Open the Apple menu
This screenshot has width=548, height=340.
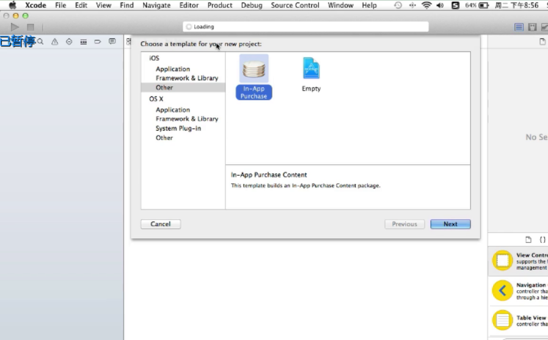coord(12,5)
